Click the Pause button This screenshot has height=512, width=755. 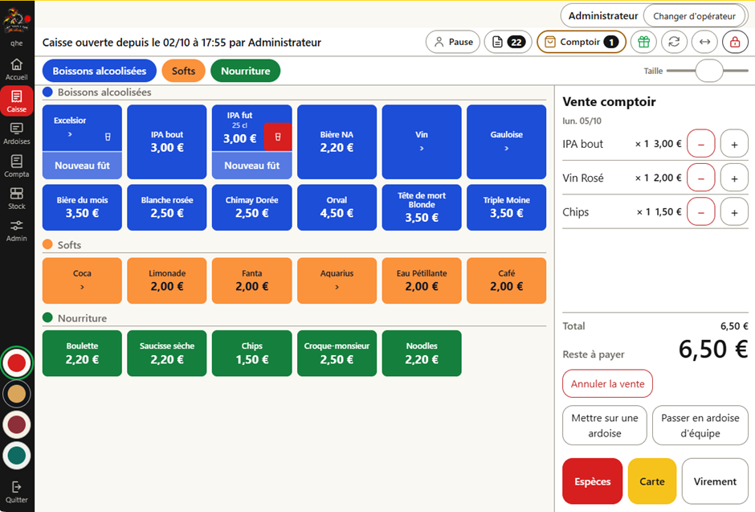pos(453,42)
